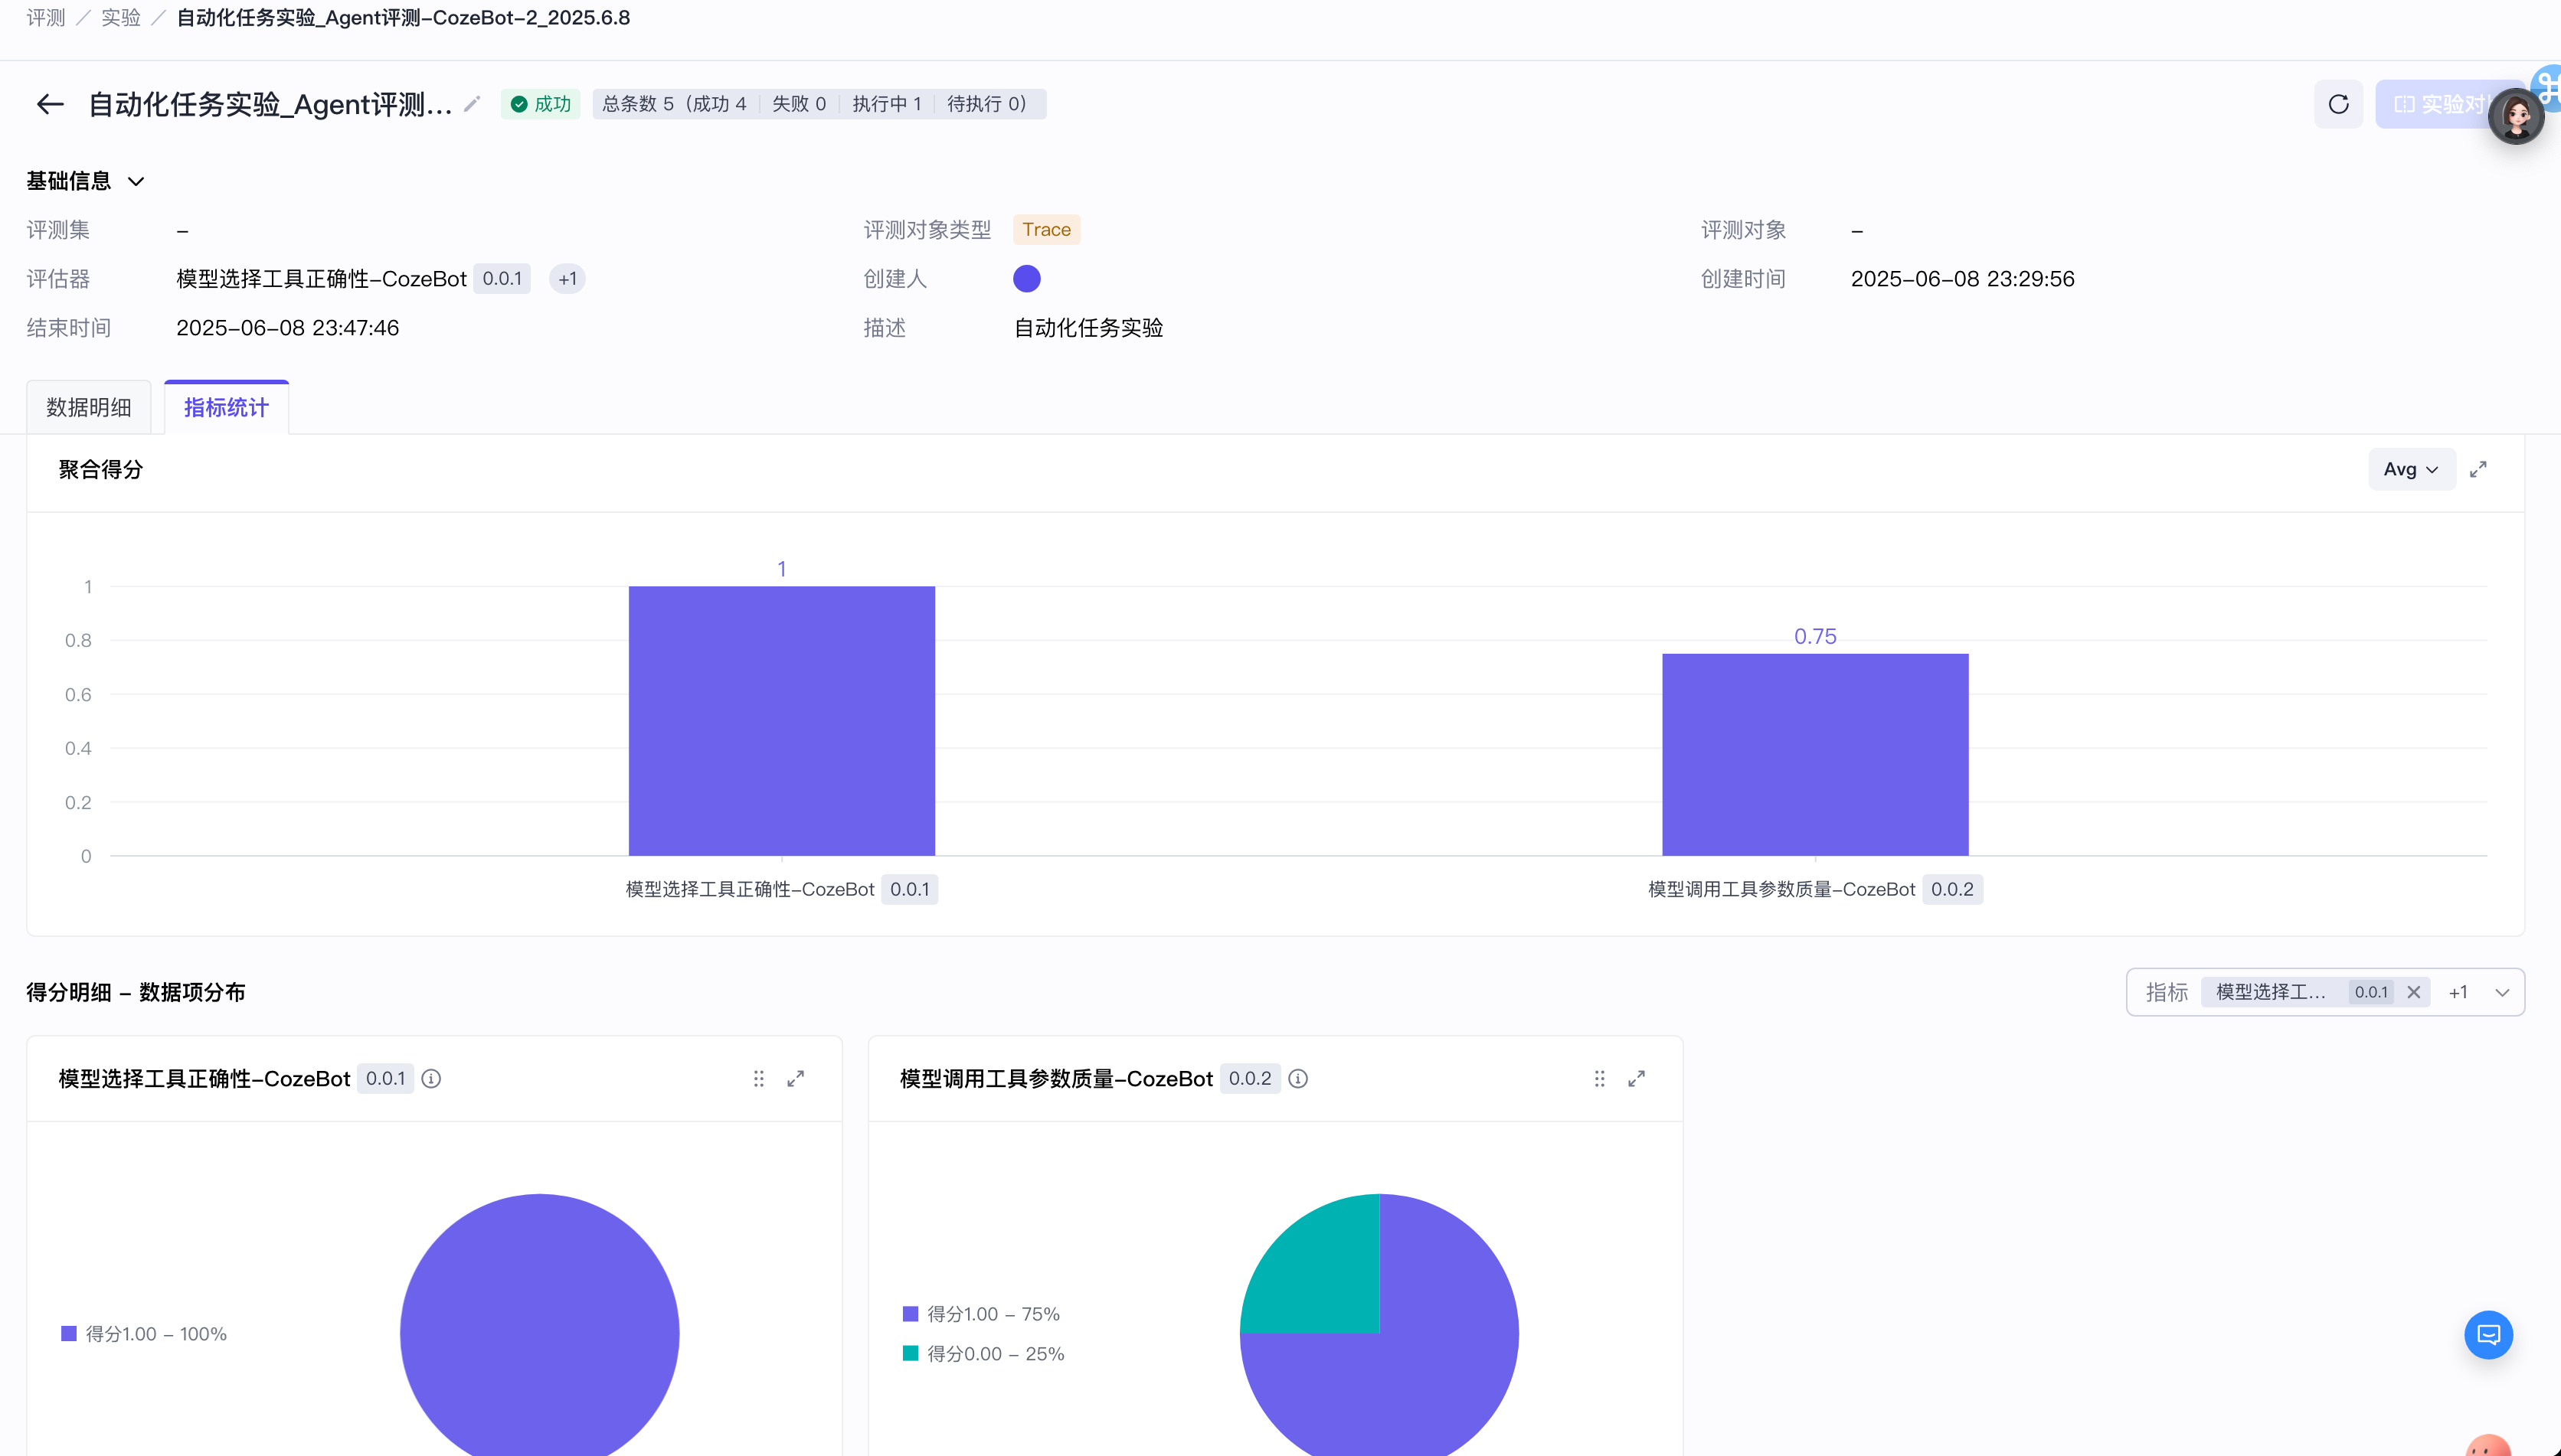Open the blue feedback chat icon

point(2488,1334)
